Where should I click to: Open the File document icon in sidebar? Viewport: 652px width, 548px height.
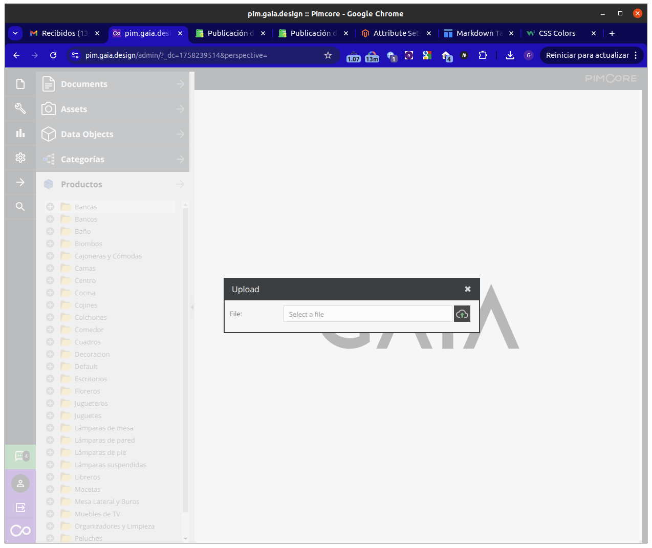pos(20,84)
